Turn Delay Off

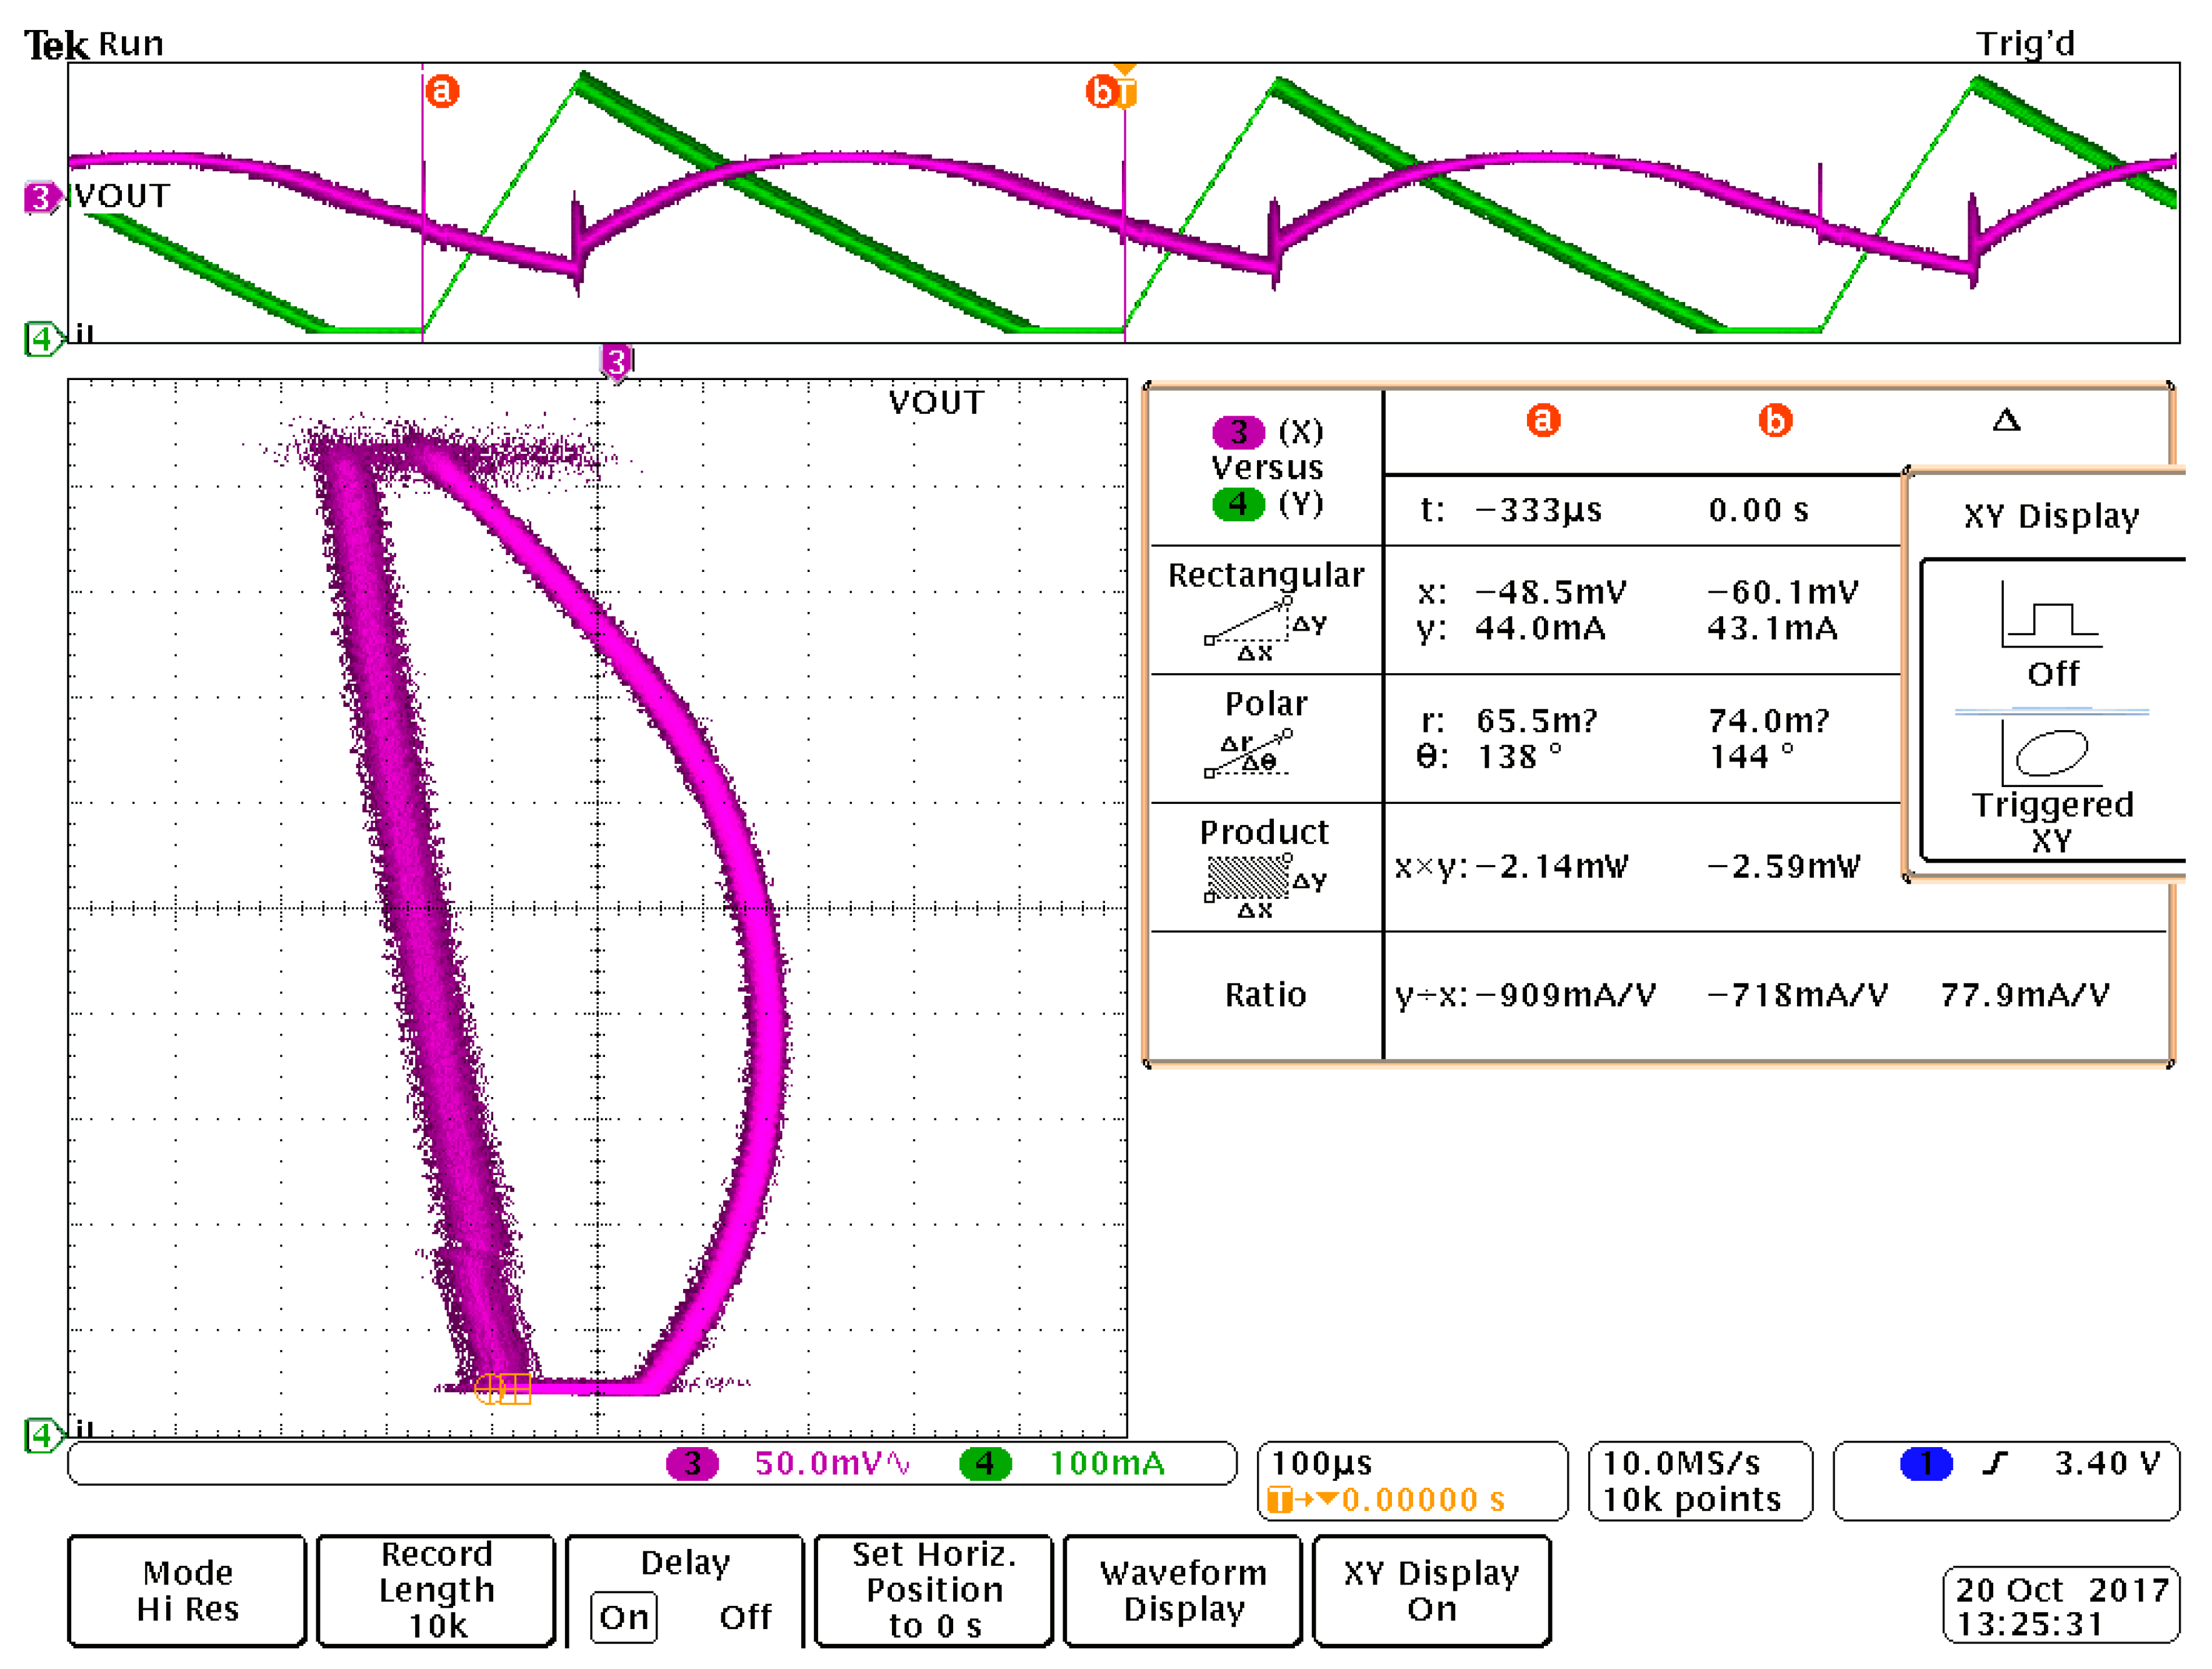745,1617
